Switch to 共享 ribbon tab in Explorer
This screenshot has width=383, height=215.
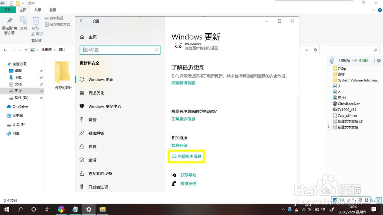[38, 10]
